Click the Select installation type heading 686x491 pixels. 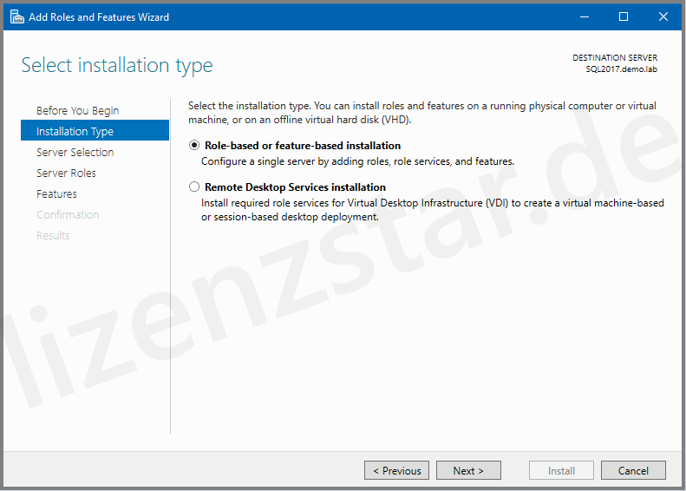click(117, 65)
